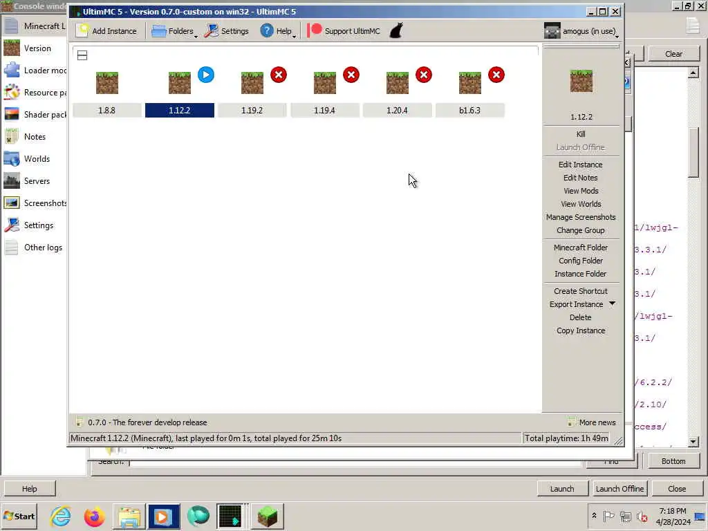Open Resource packs page in Console window
Viewport: 708px width, 531px height.
click(x=35, y=93)
